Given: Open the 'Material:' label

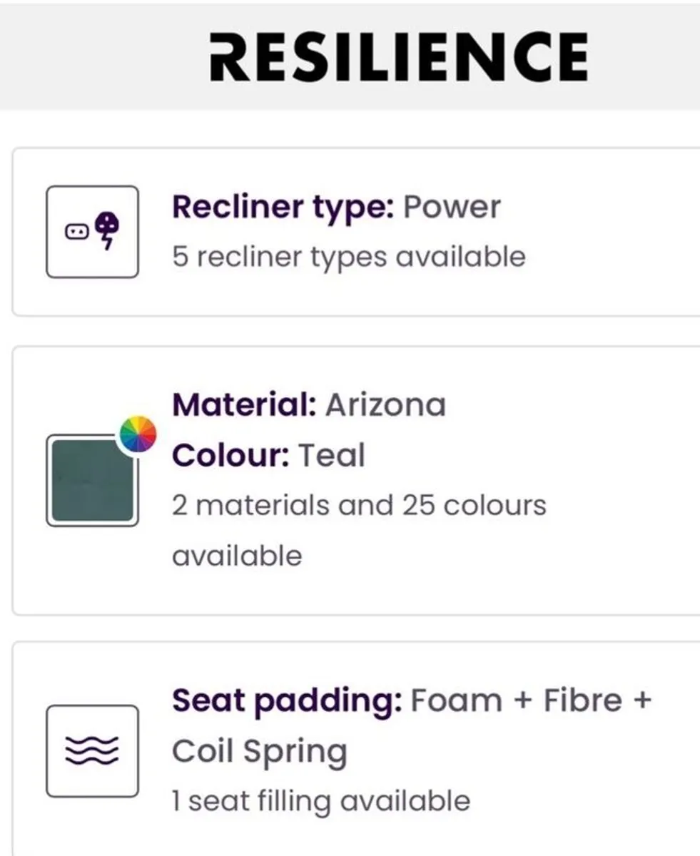Looking at the screenshot, I should tap(244, 405).
